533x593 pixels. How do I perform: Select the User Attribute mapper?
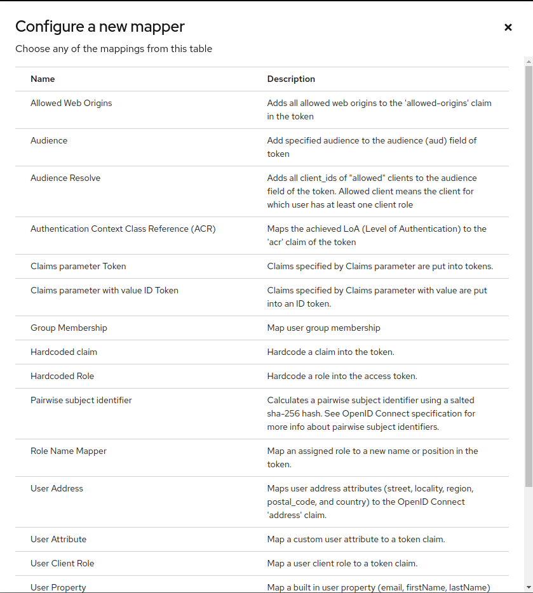coord(58,539)
